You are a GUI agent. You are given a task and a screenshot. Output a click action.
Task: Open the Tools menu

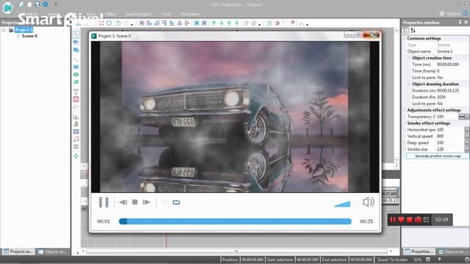pos(166,14)
